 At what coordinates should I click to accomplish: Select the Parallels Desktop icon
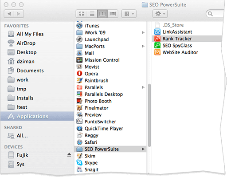point(79,94)
